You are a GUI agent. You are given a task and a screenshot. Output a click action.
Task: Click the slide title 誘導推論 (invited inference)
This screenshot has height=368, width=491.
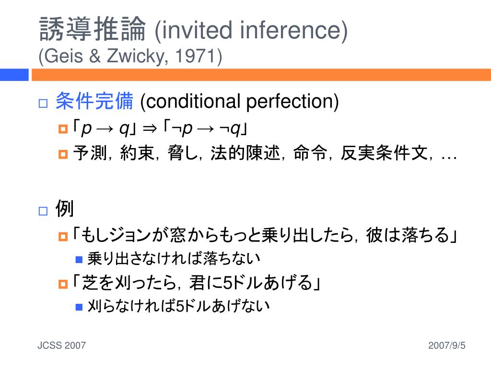pyautogui.click(x=194, y=29)
